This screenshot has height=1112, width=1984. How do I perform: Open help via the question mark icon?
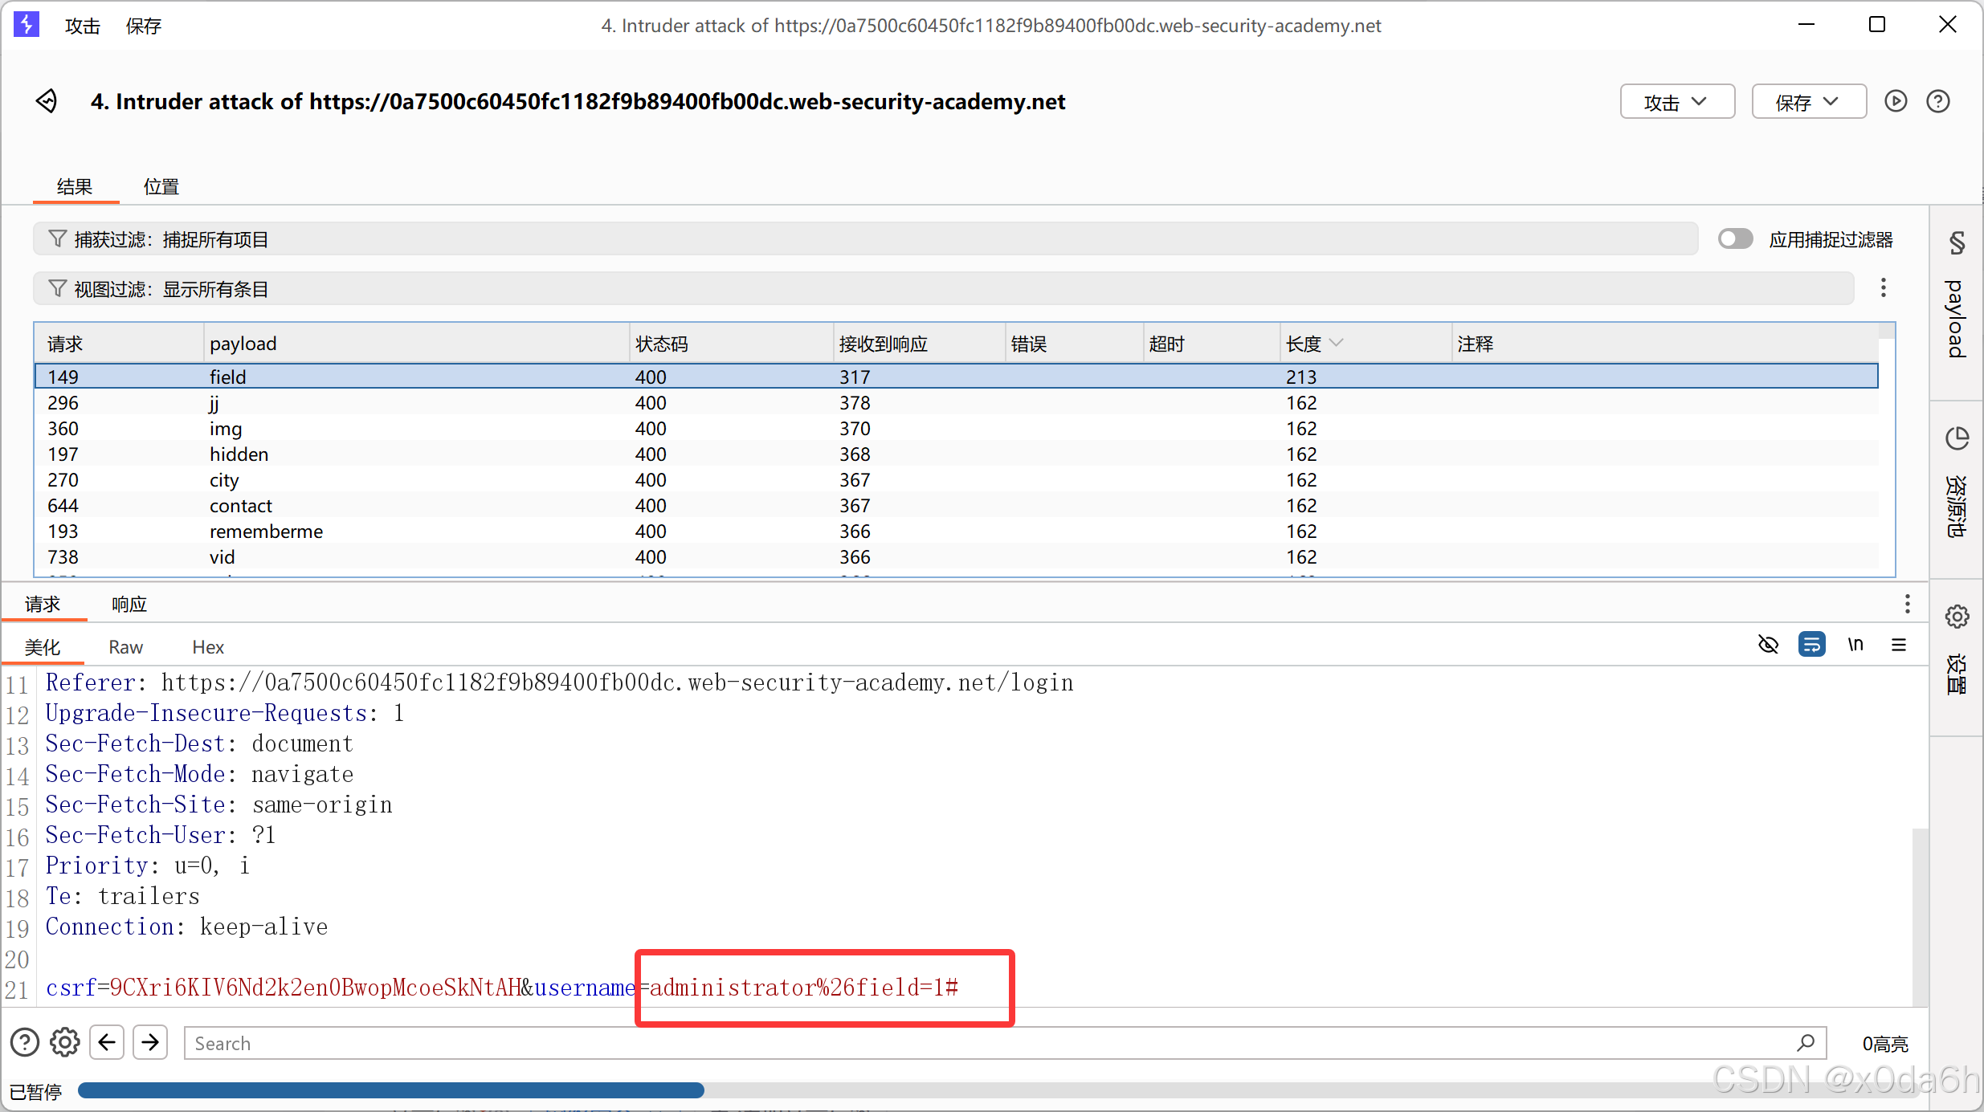1939,101
